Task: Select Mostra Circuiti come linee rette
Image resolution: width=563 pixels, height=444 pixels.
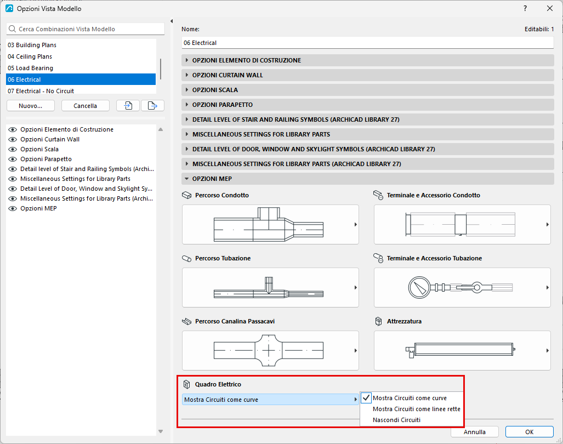Action: (x=417, y=409)
